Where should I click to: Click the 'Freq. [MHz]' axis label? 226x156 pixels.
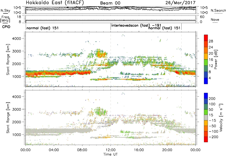pos(5,19)
